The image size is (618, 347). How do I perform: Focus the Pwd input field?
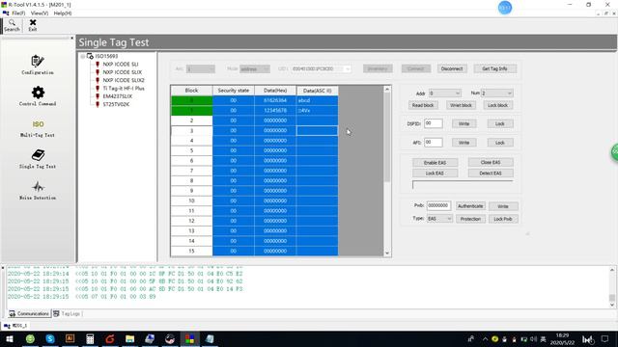(438, 205)
